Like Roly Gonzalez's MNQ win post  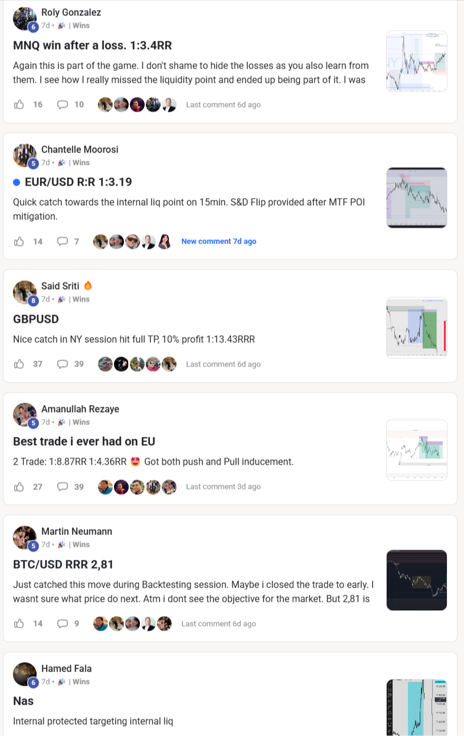(19, 105)
